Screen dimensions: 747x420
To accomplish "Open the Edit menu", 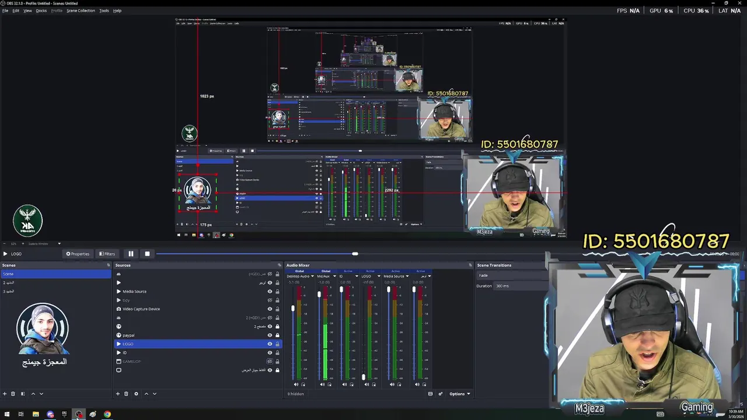I will click(x=16, y=10).
